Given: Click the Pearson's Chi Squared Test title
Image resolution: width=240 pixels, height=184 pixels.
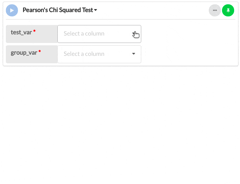Looking at the screenshot, I should [x=58, y=10].
